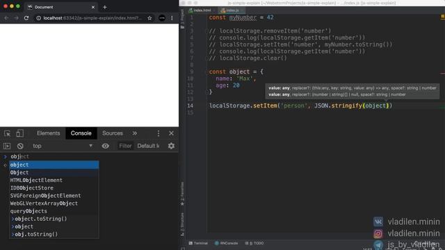Click the inspection warning indicator marker
Image resolution: width=445 pixels, height=250 pixels.
442,17
